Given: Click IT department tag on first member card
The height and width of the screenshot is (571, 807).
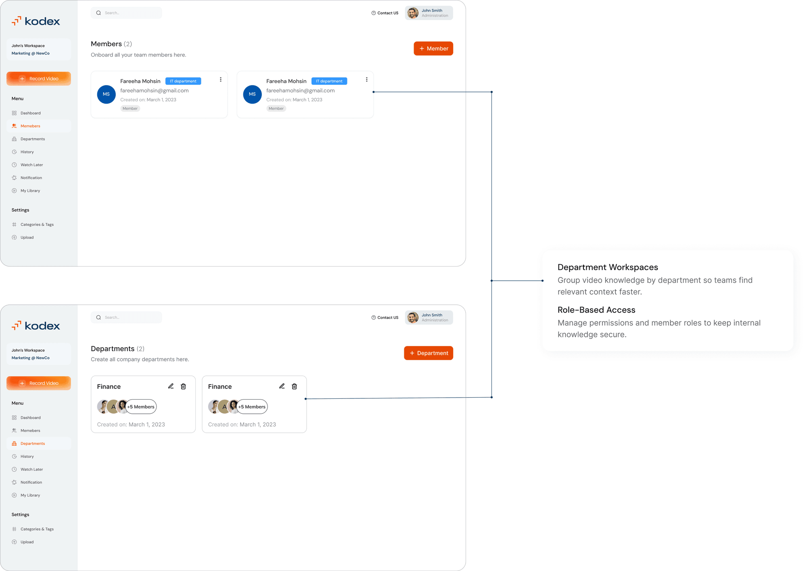Looking at the screenshot, I should (x=183, y=81).
